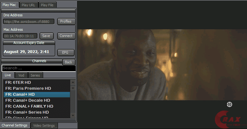Select channel FR: Canal+ Decale HD
The width and height of the screenshot is (247, 129).
(x=37, y=100)
